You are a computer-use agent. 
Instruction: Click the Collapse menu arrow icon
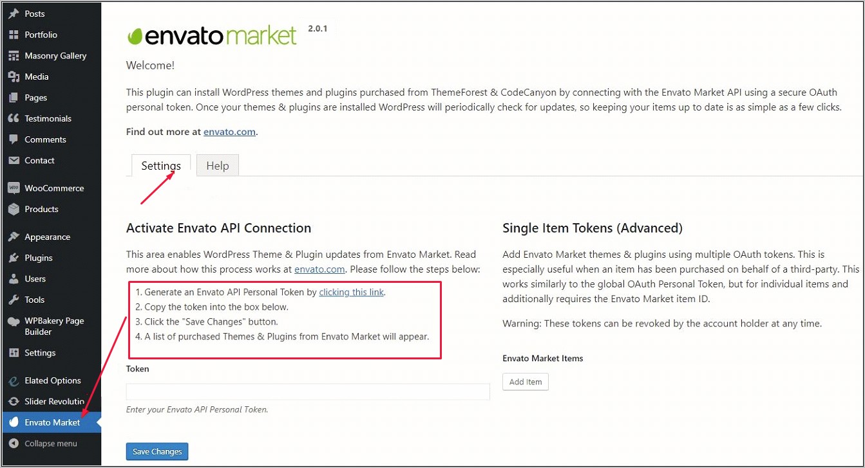click(14, 444)
